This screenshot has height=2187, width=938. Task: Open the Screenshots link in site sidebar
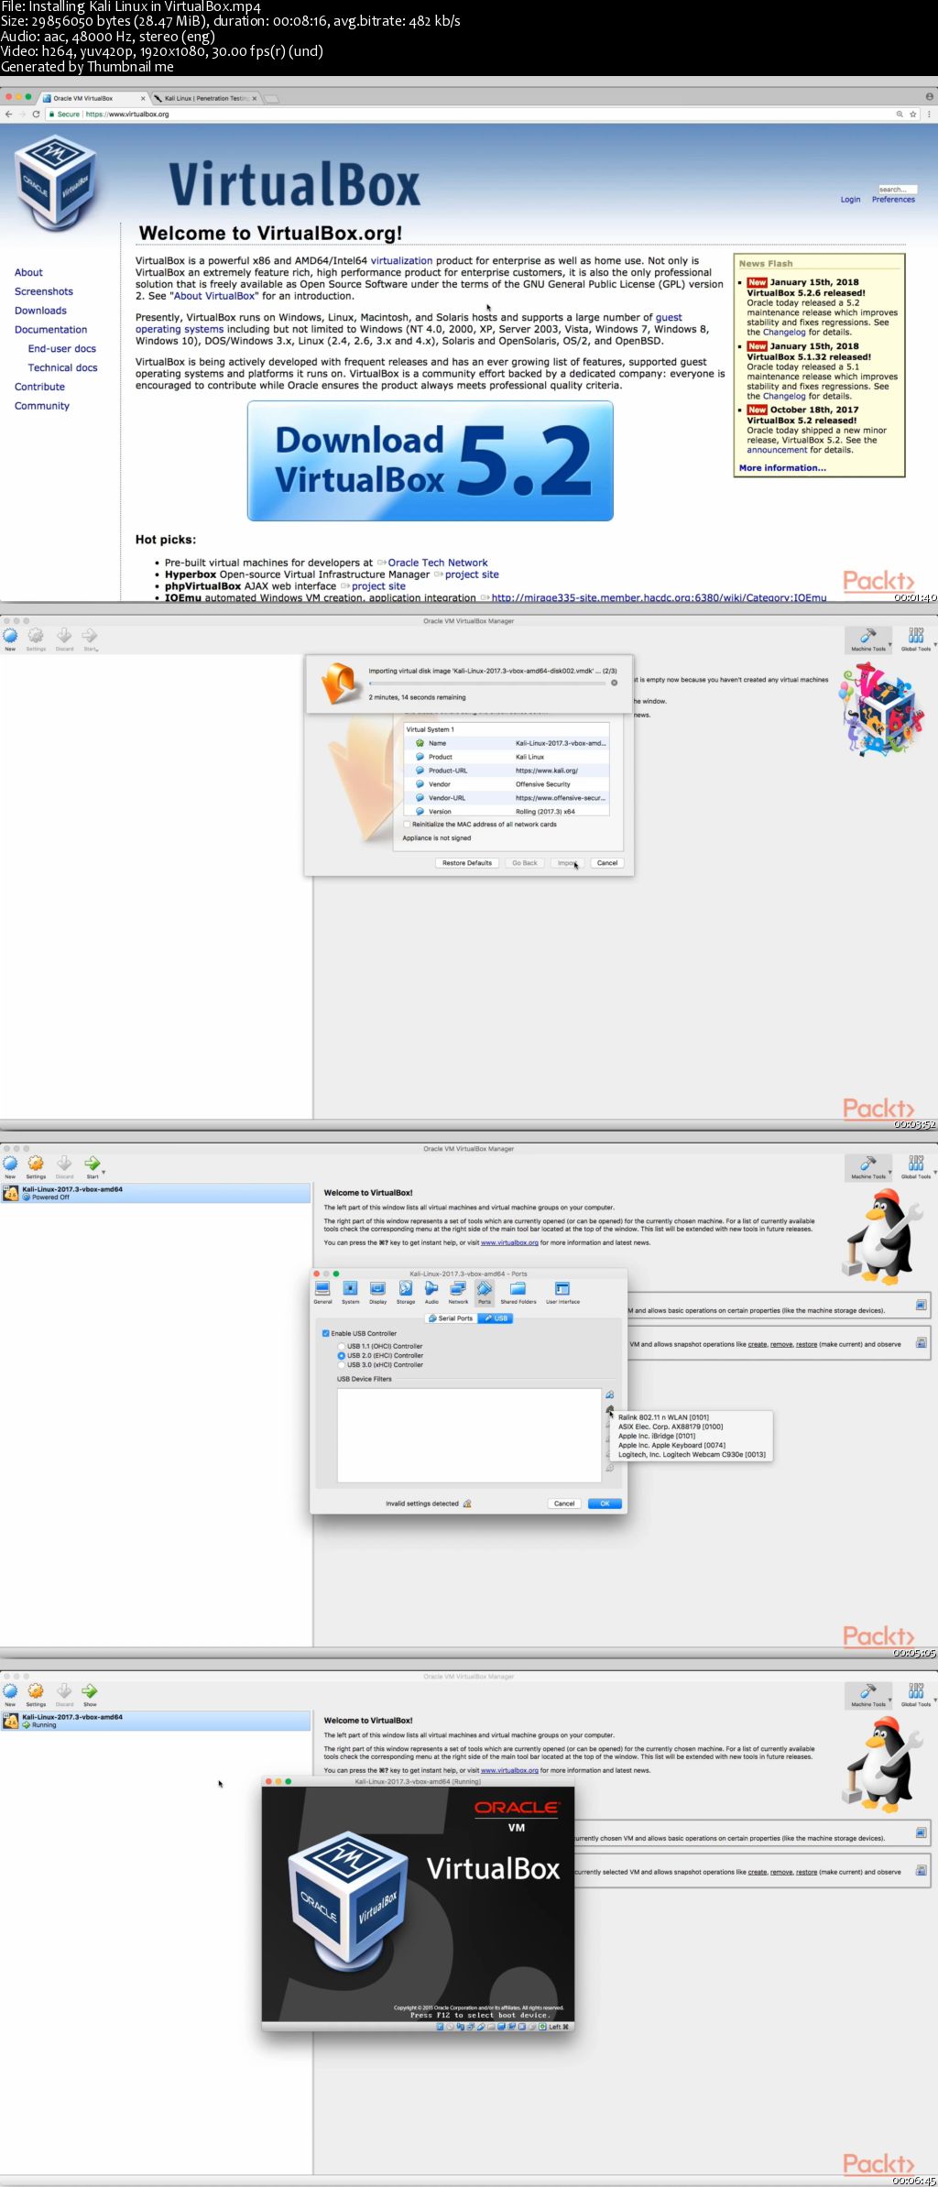pos(43,291)
